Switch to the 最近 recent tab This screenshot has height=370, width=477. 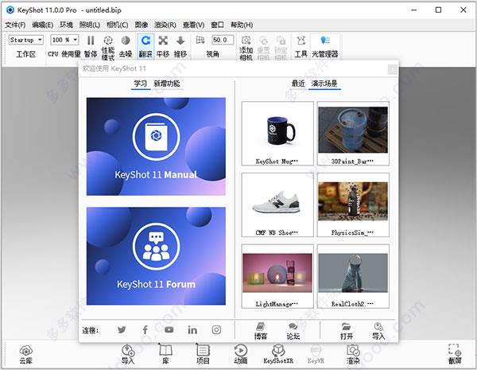coord(298,83)
